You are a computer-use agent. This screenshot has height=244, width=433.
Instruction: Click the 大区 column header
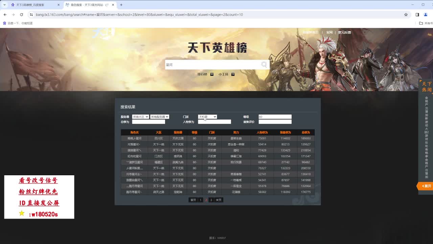tap(158, 133)
